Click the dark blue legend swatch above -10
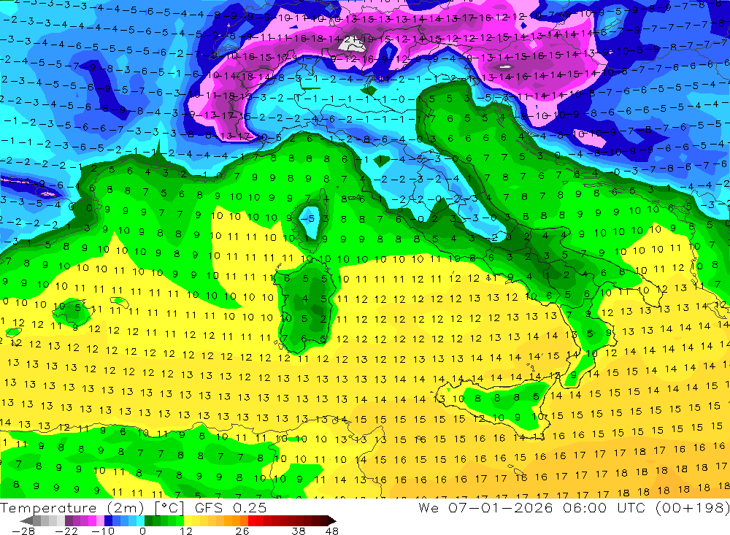Image resolution: width=730 pixels, height=535 pixels. (108, 520)
